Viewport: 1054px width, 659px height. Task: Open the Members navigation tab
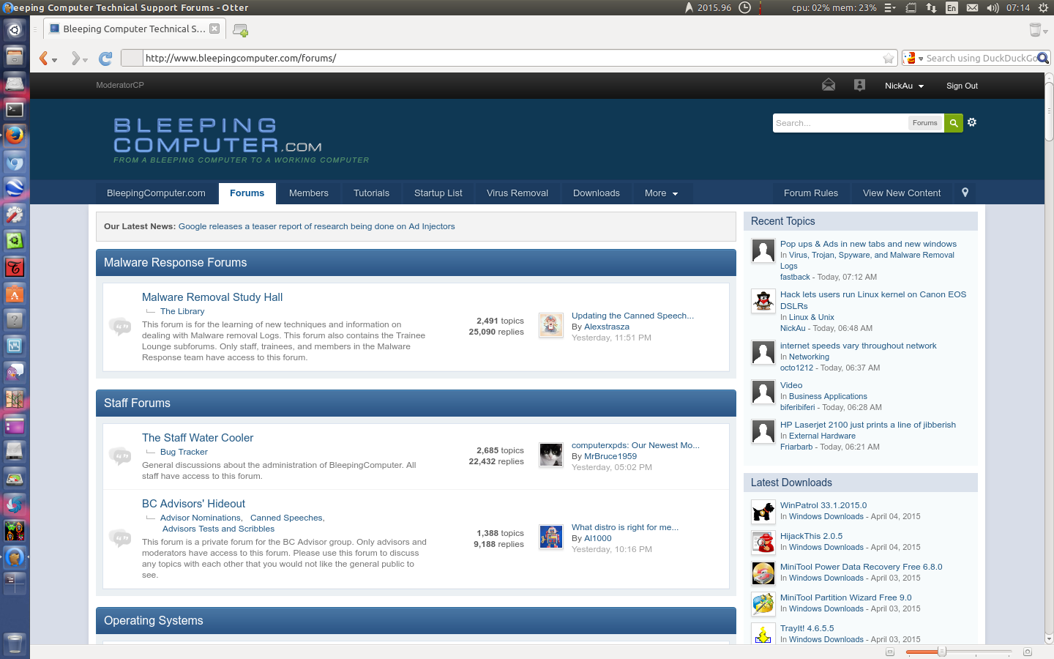pos(309,193)
